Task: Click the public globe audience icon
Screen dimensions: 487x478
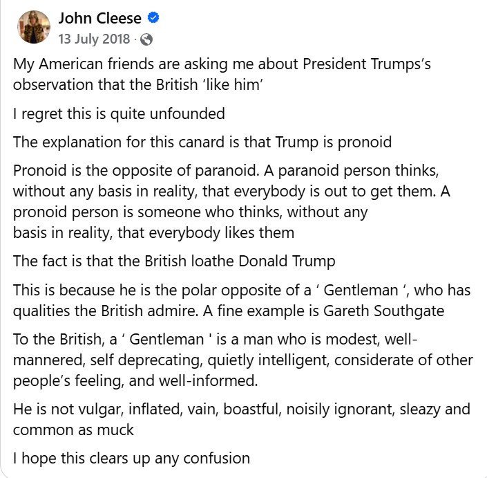Action: click(146, 39)
